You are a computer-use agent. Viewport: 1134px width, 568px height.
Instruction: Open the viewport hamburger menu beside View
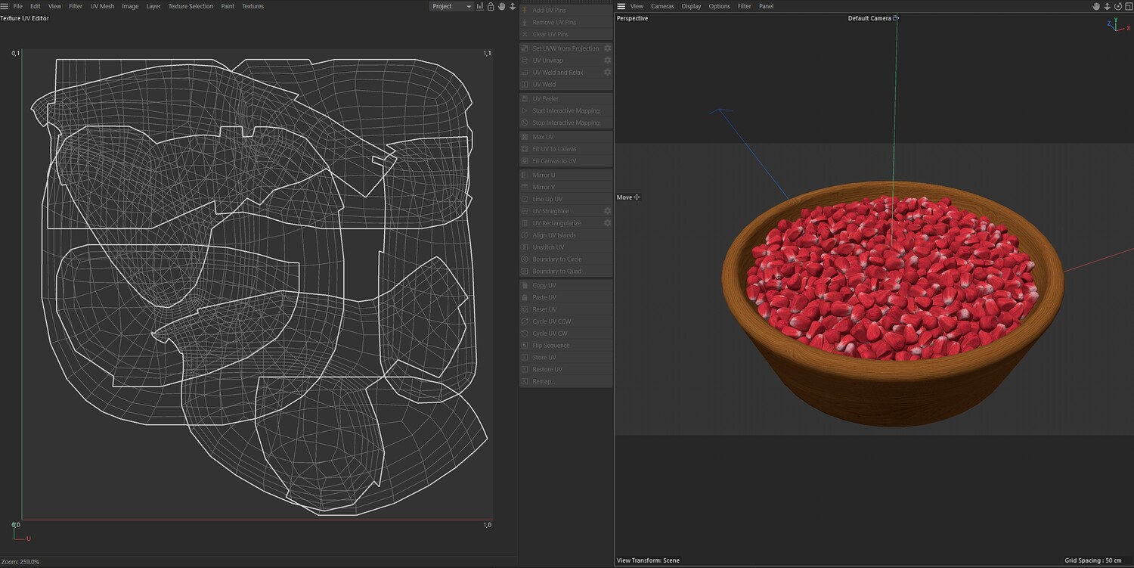tap(621, 6)
